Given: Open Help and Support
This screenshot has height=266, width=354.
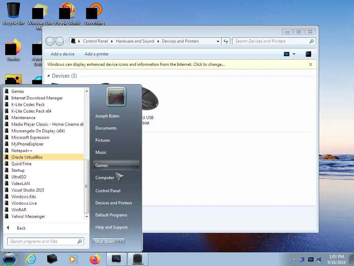Looking at the screenshot, I should (111, 227).
